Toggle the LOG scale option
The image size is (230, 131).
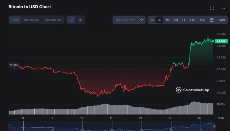click(222, 20)
